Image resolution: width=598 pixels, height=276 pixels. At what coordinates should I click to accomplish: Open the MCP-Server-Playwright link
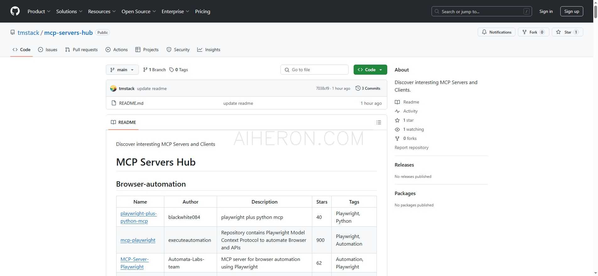tap(134, 263)
